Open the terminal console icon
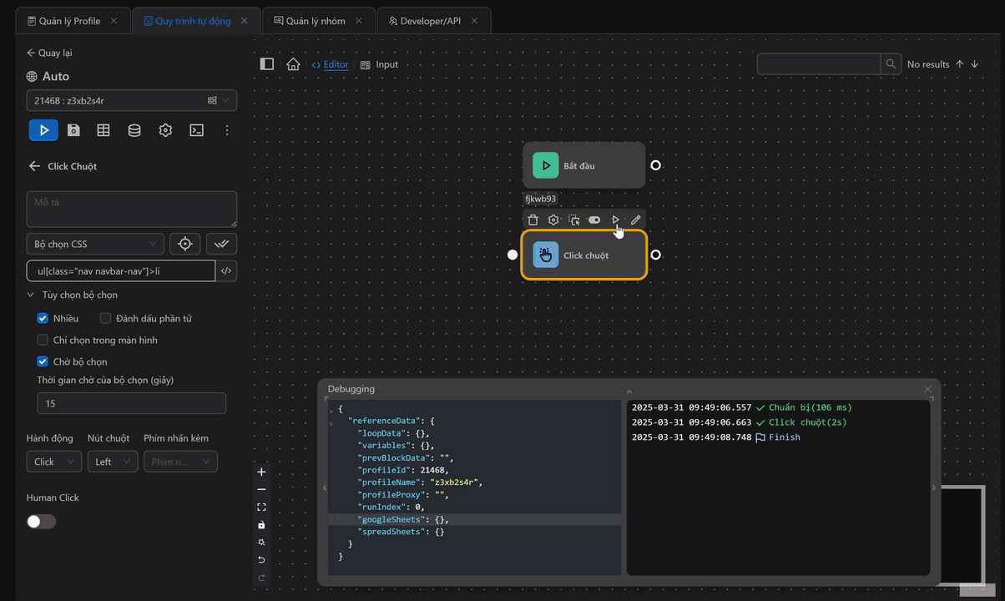Image resolution: width=1005 pixels, height=601 pixels. [x=195, y=130]
